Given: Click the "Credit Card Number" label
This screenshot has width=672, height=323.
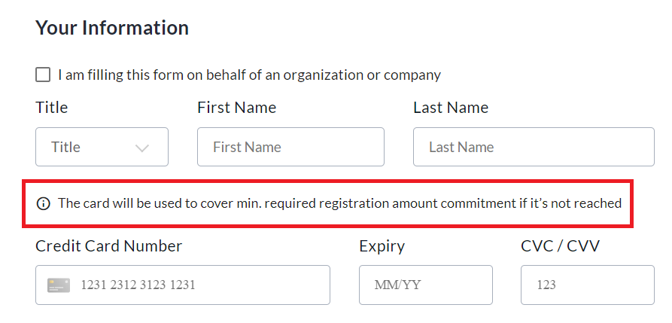Looking at the screenshot, I should (x=108, y=245).
